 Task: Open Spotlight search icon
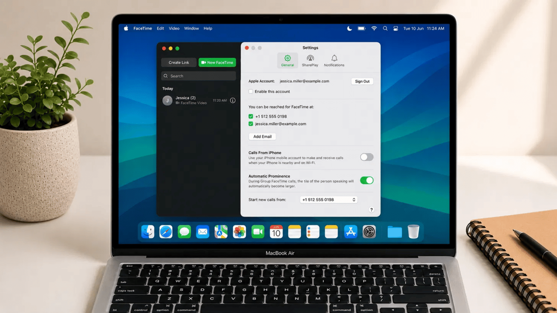(x=385, y=28)
